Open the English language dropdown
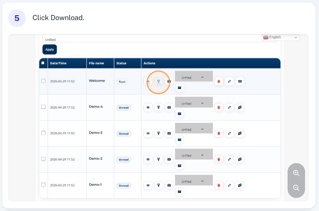This screenshot has height=211, width=319. point(281,37)
